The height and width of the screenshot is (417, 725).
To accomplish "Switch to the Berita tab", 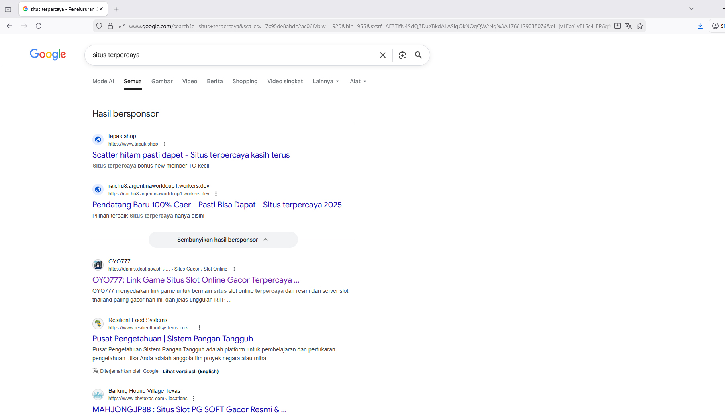I will (214, 81).
